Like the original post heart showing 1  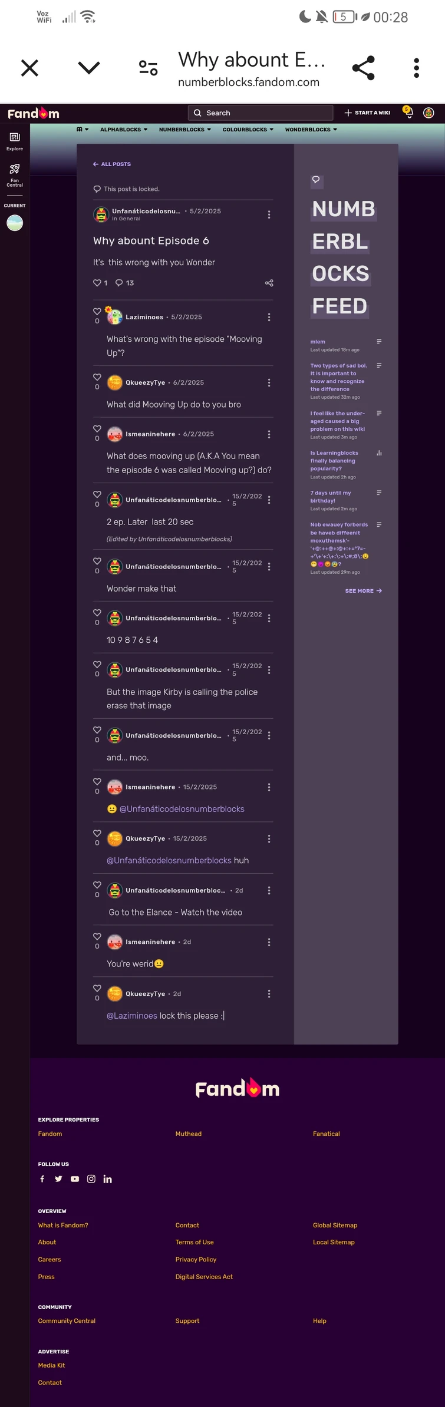coord(97,283)
